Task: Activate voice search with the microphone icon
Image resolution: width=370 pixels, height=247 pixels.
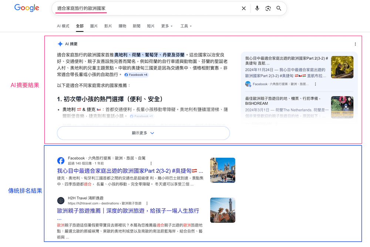Action: 257,8
